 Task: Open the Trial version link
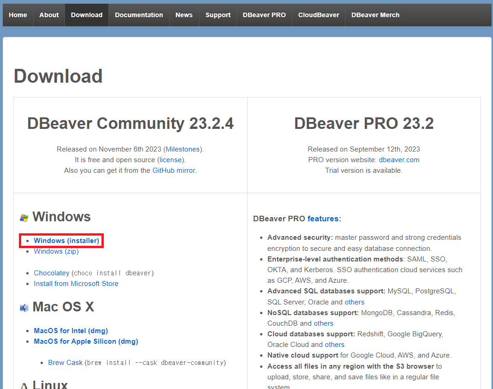332,170
